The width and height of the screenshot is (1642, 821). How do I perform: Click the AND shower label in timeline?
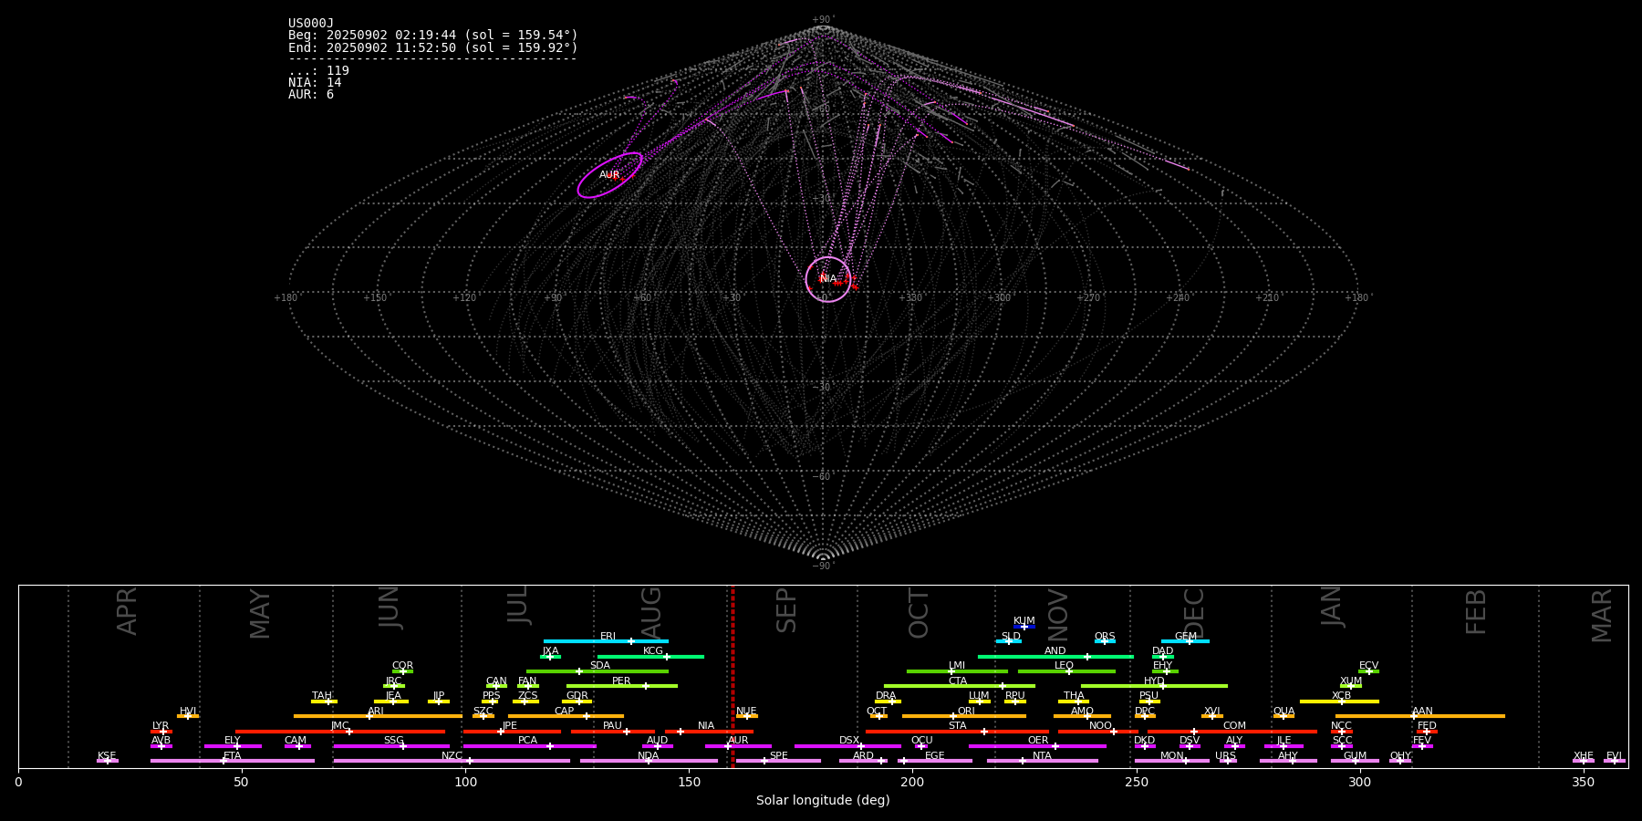pyautogui.click(x=1055, y=650)
